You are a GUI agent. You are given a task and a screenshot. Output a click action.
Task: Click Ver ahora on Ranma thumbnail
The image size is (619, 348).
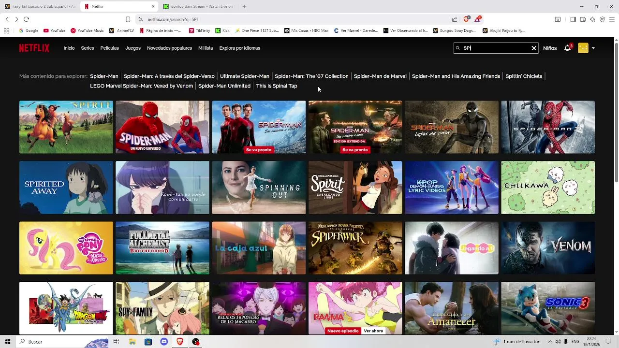[x=373, y=331]
